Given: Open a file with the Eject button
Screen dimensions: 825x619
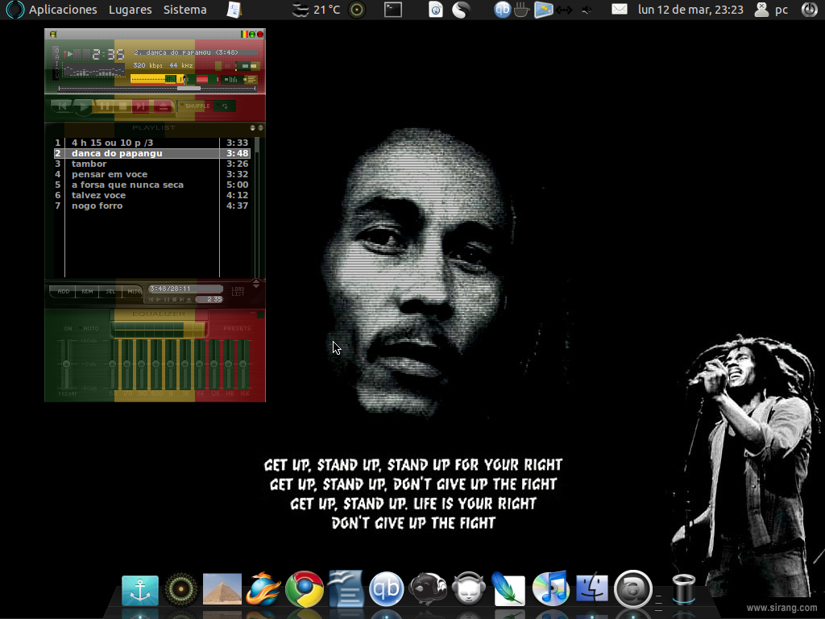Looking at the screenshot, I should [x=163, y=106].
